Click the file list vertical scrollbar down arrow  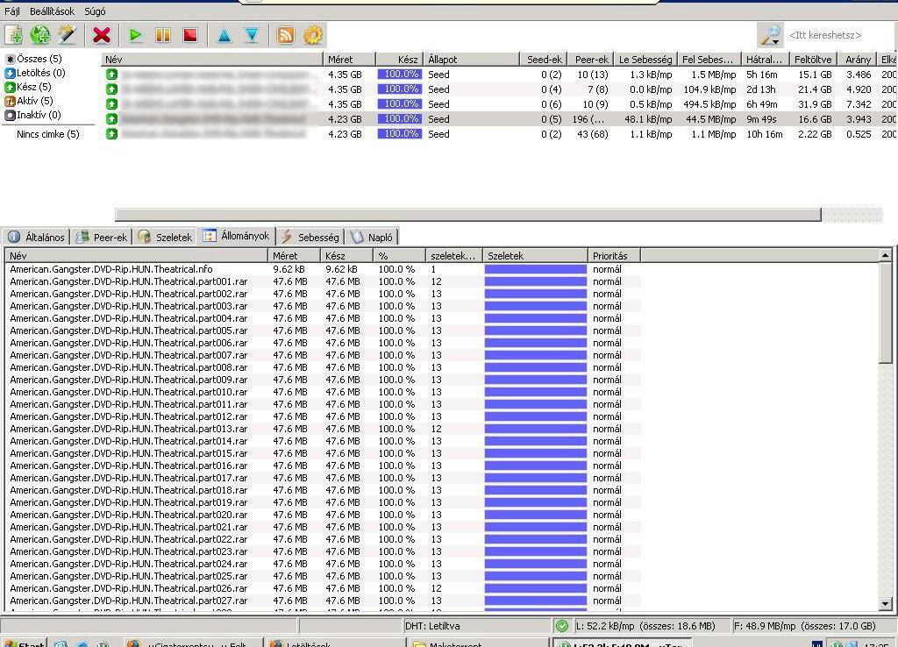[885, 604]
